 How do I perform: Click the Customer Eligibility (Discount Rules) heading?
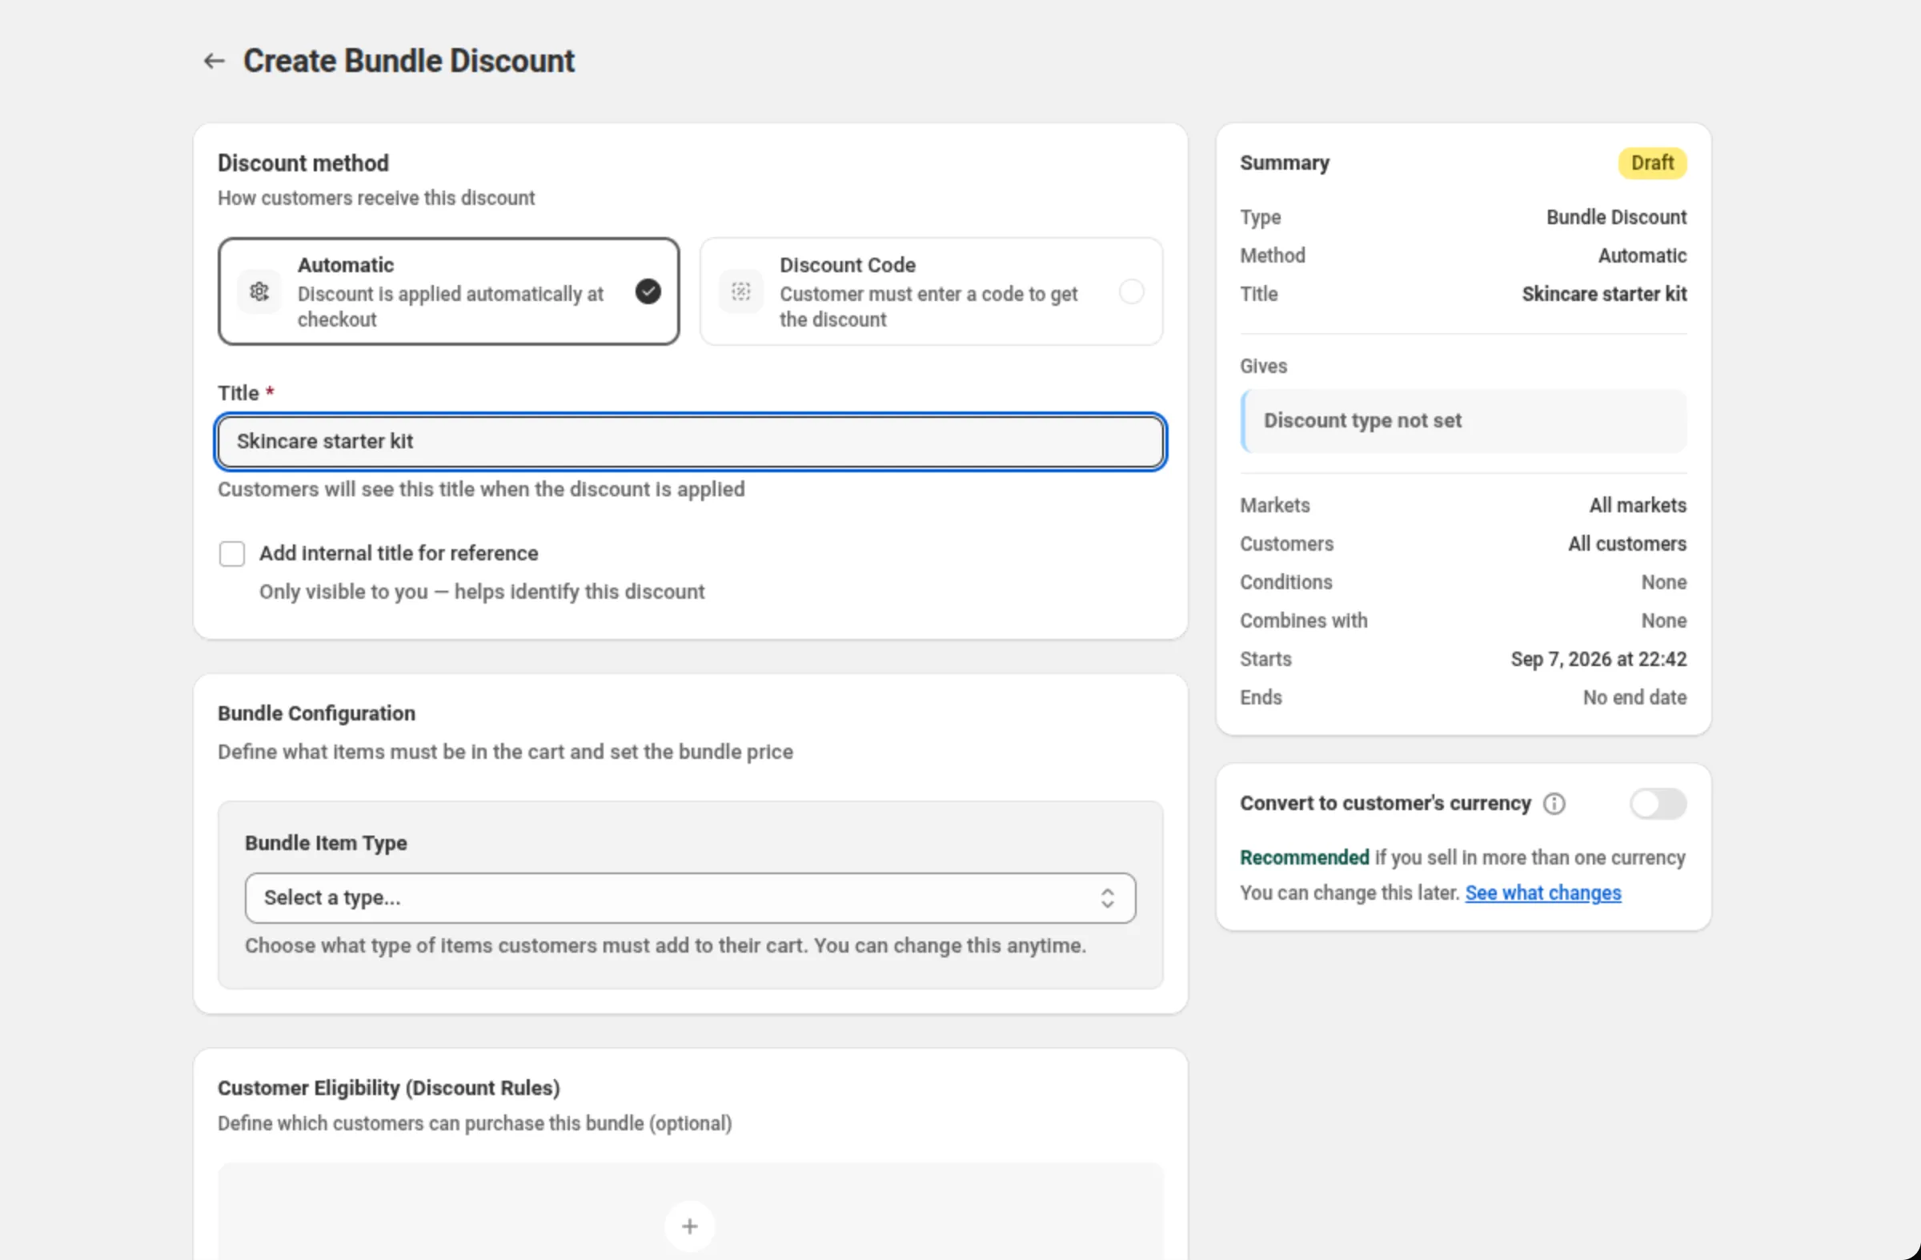(388, 1088)
